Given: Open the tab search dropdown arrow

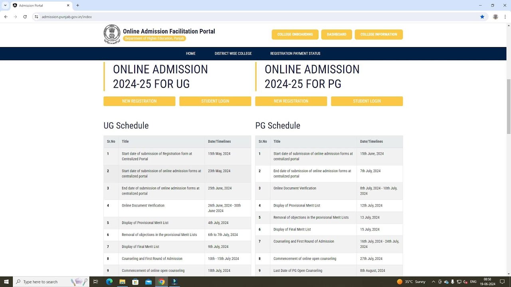Looking at the screenshot, I should pyautogui.click(x=5, y=6).
